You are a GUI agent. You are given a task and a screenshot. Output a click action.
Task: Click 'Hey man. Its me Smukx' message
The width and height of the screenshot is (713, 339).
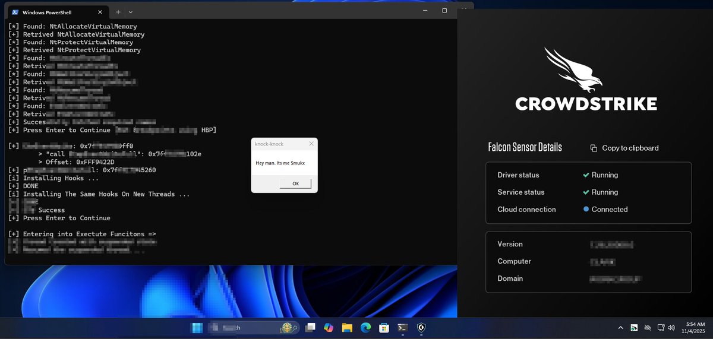click(280, 163)
